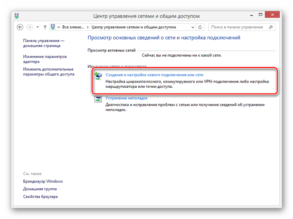Open the hidden breadcrumb chevron «
This screenshot has width=293, height=219.
click(59, 27)
